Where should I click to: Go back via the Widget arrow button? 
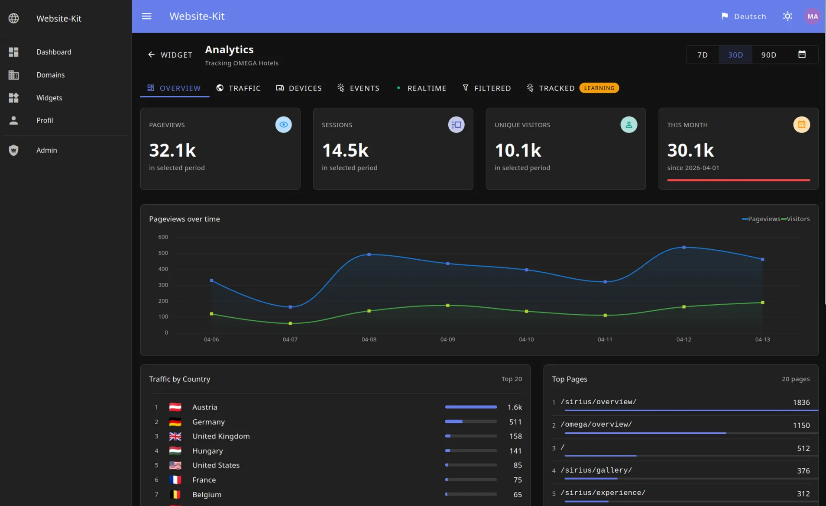[170, 55]
